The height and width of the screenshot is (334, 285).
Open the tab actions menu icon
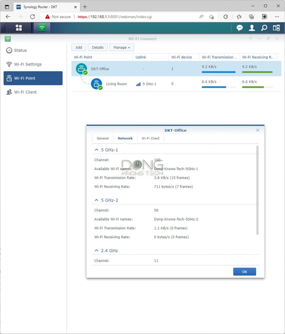click(x=7, y=7)
